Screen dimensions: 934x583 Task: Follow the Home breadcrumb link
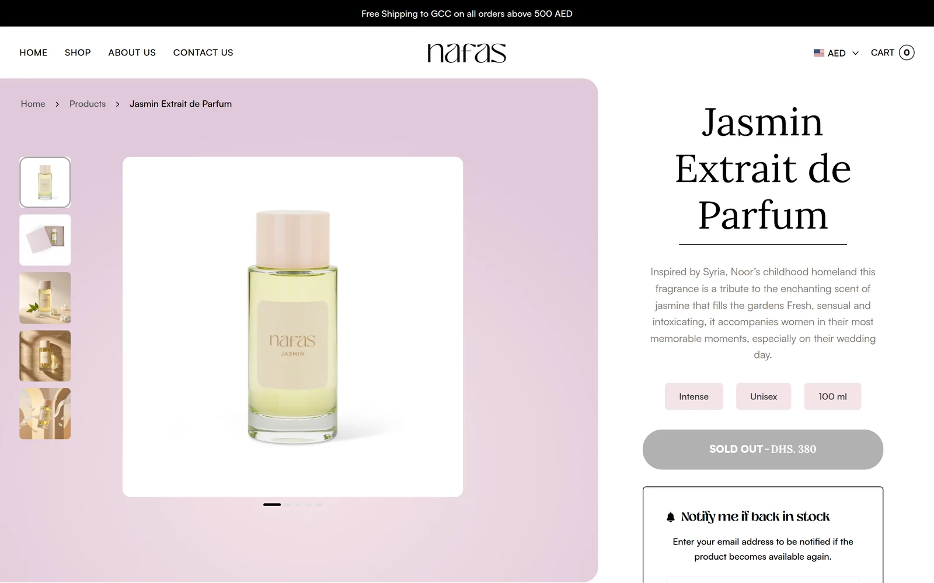[33, 104]
